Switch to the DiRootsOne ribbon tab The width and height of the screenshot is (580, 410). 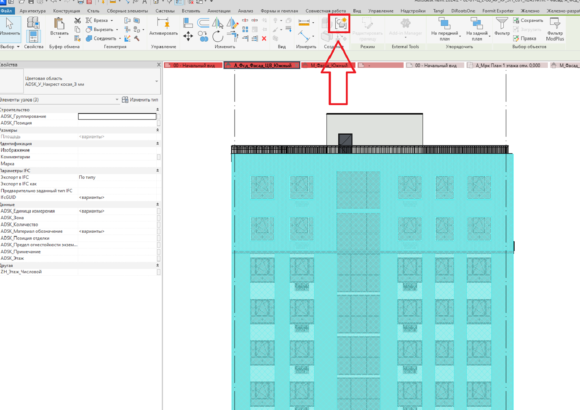tap(463, 11)
